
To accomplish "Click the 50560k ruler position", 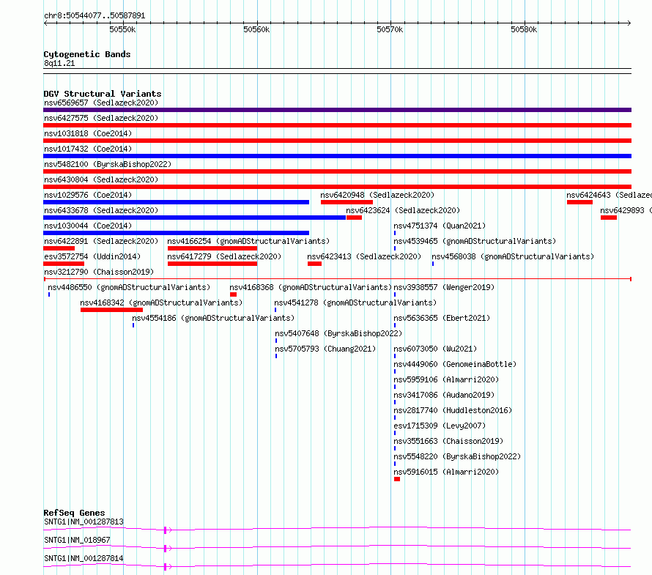I will tap(256, 29).
